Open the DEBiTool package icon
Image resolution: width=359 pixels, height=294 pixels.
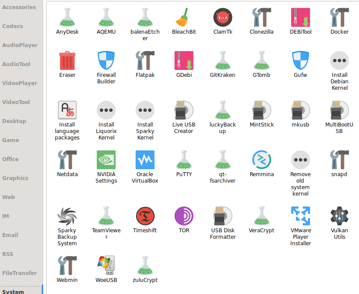click(301, 17)
